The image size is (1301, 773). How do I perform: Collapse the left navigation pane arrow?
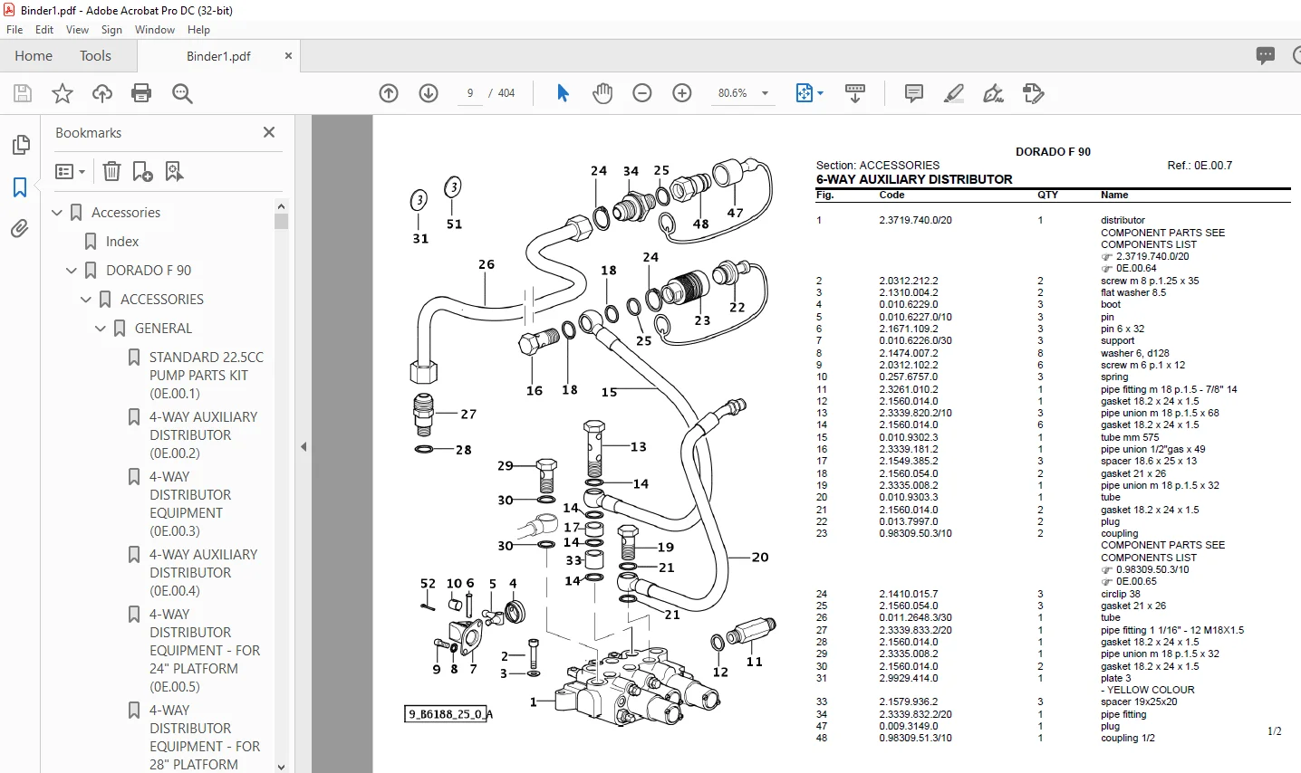pos(304,446)
